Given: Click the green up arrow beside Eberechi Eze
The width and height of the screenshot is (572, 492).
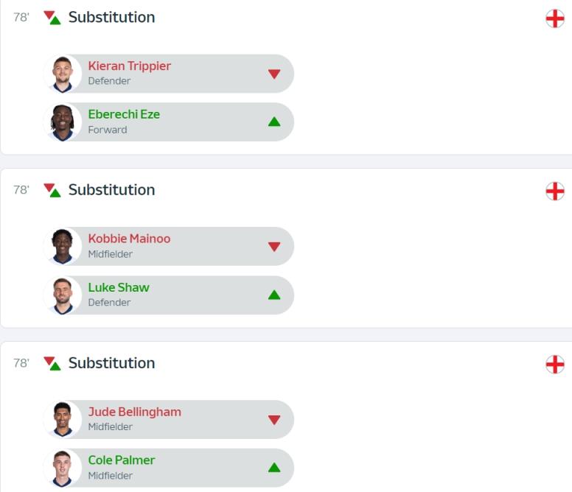Looking at the screenshot, I should (x=274, y=122).
